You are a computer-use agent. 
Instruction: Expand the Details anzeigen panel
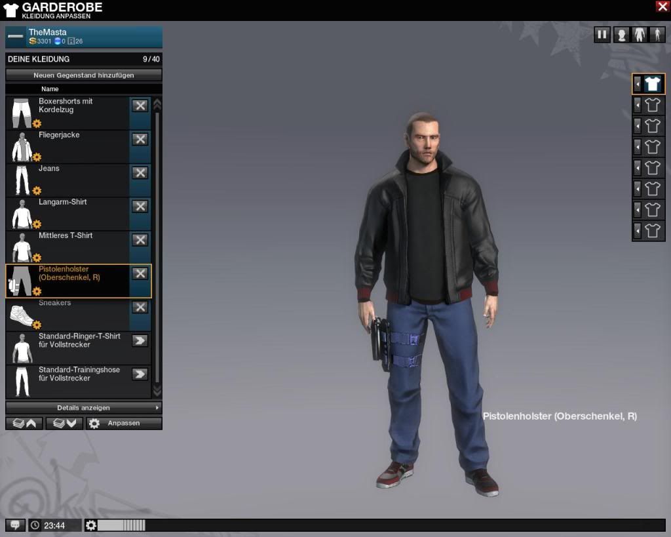(x=84, y=408)
